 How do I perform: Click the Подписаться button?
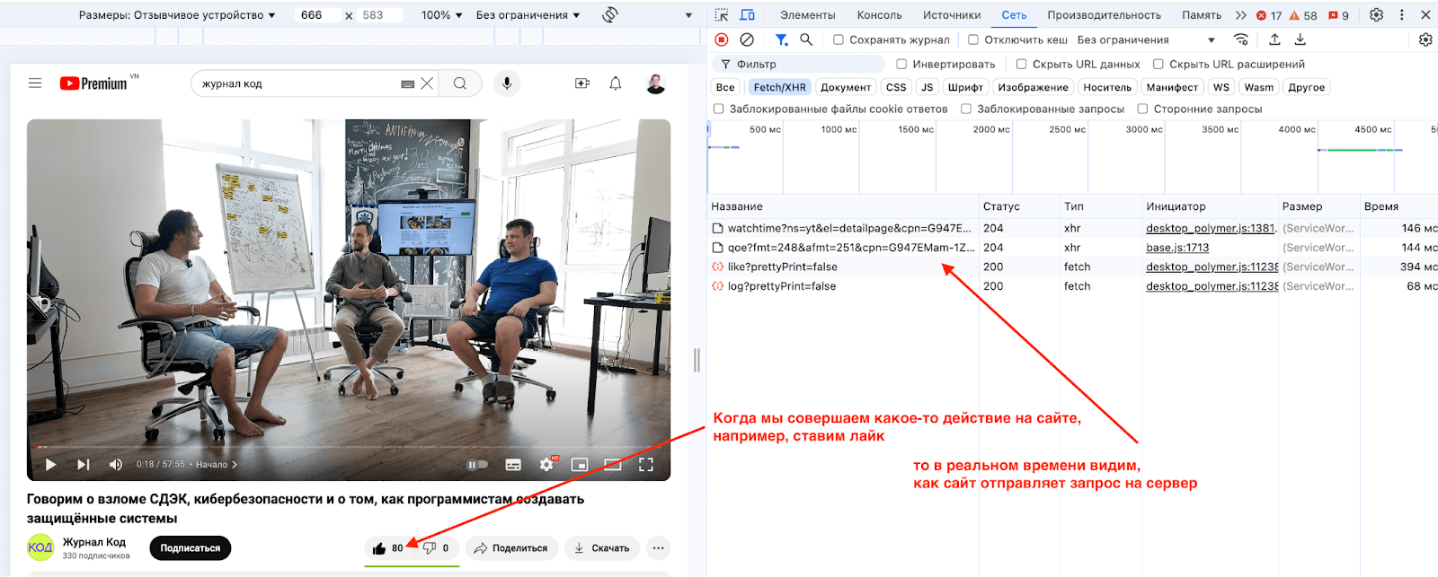[x=191, y=548]
